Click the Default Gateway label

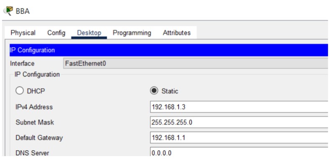[39, 138]
